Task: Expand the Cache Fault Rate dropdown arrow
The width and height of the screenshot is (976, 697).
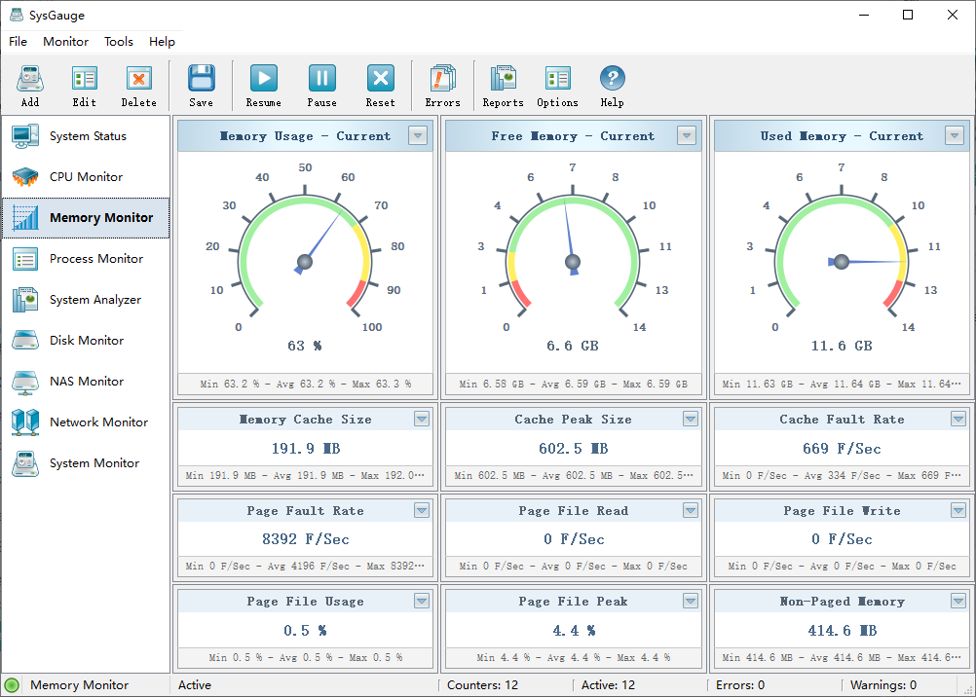Action: click(x=958, y=420)
